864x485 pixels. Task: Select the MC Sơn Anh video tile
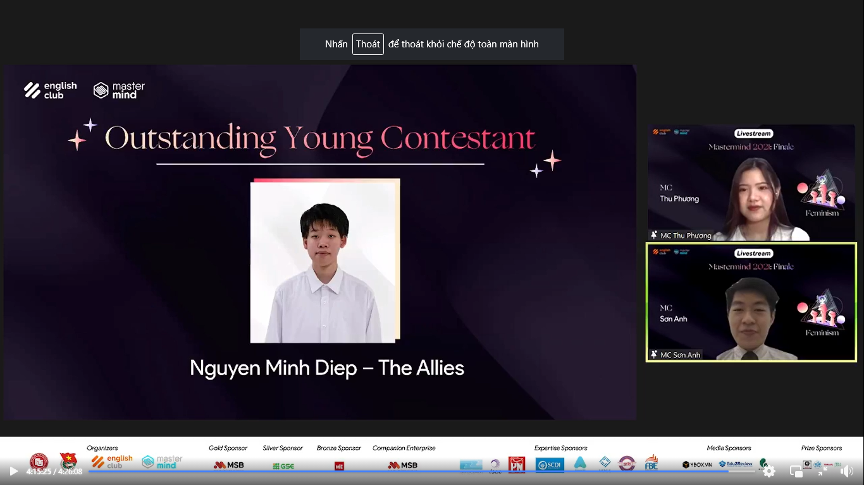pos(751,302)
